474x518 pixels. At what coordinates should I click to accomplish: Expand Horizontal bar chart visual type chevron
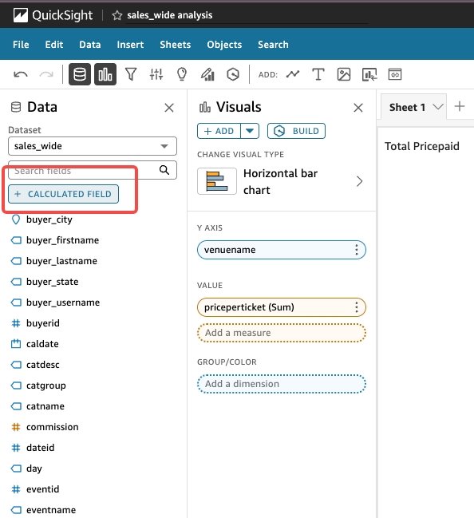tap(359, 181)
